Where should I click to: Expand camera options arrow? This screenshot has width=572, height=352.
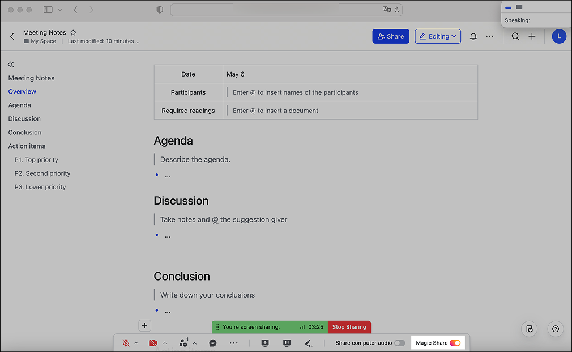point(165,343)
